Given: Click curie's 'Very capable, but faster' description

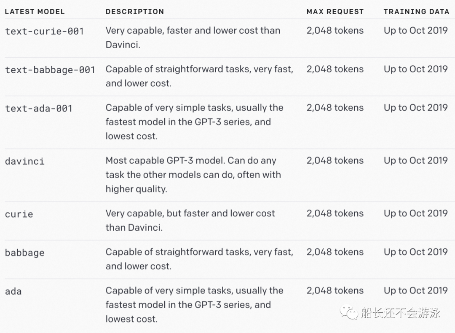Looking at the screenshot, I should (190, 221).
